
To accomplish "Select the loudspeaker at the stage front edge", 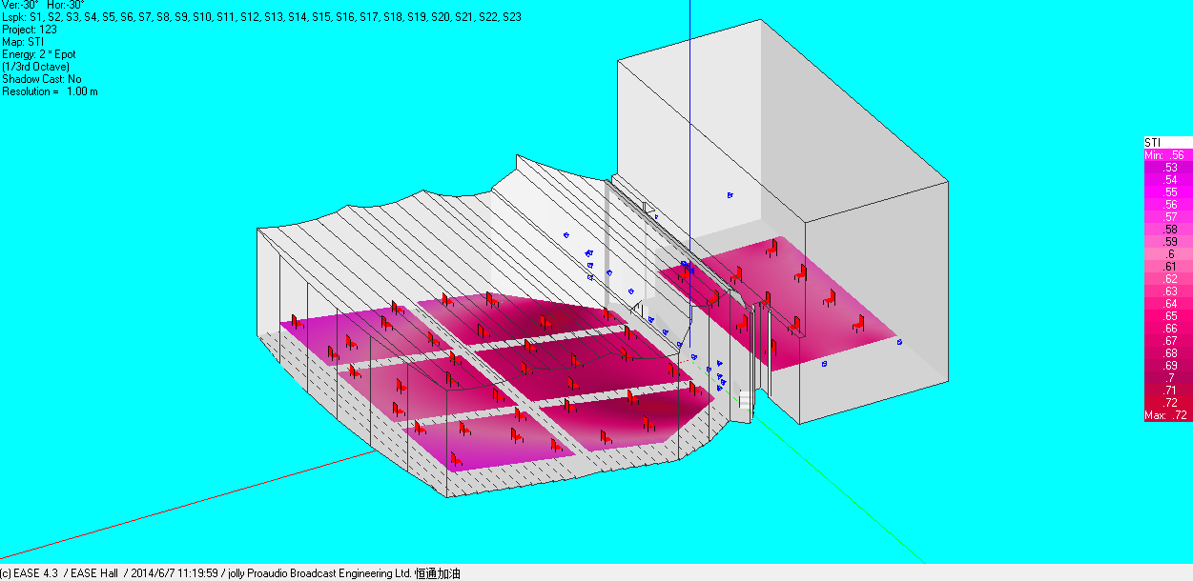I will (x=824, y=363).
